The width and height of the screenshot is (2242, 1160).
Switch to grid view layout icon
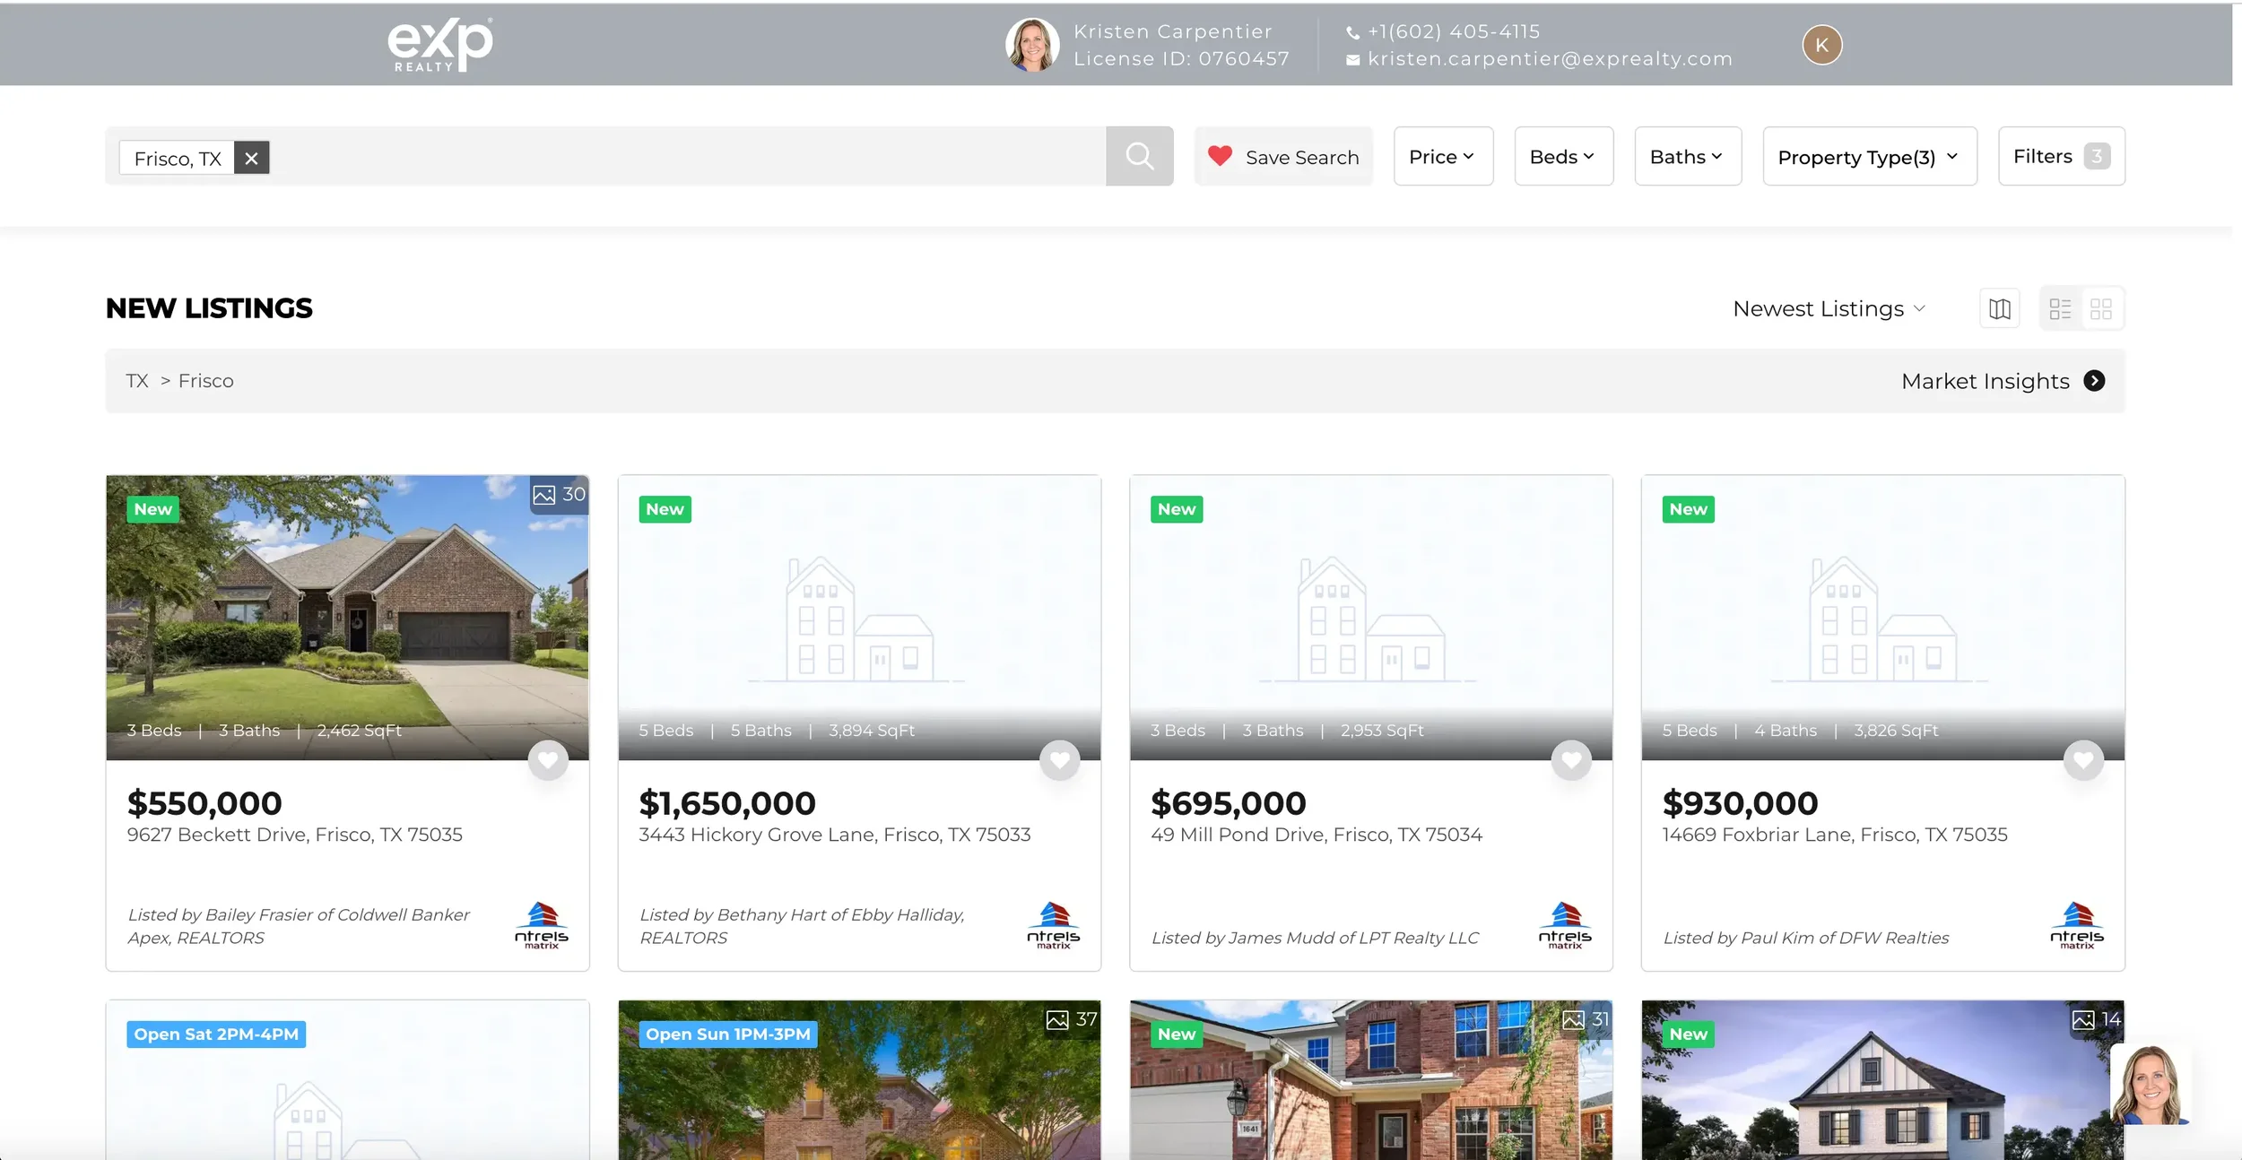(x=2100, y=309)
